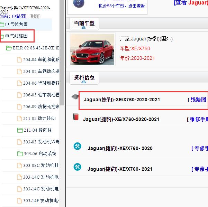This screenshot has height=207, width=208.
Task: Click the 厂家:Jaguar(捷豹)(国外) text
Action: (146, 39)
